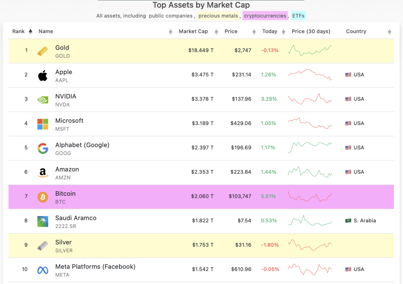The width and height of the screenshot is (403, 284).
Task: Click Amazon market cap $2.353 T
Action: click(203, 172)
